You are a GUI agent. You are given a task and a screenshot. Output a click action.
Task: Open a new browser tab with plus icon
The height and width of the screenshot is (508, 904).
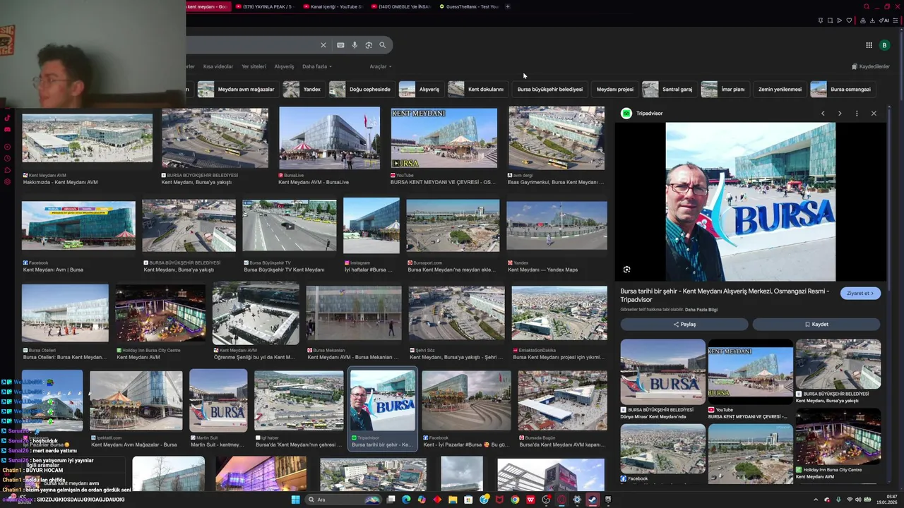coord(507,6)
